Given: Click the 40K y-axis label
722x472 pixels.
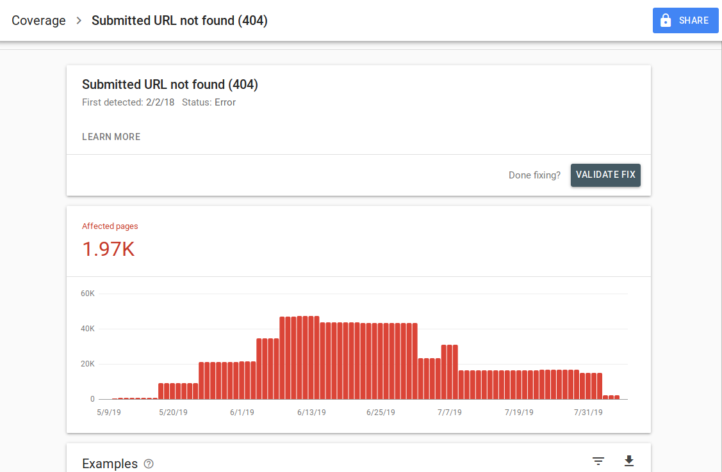Looking at the screenshot, I should [88, 329].
